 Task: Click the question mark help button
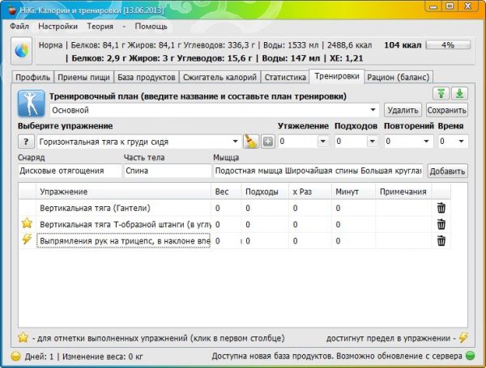26,142
